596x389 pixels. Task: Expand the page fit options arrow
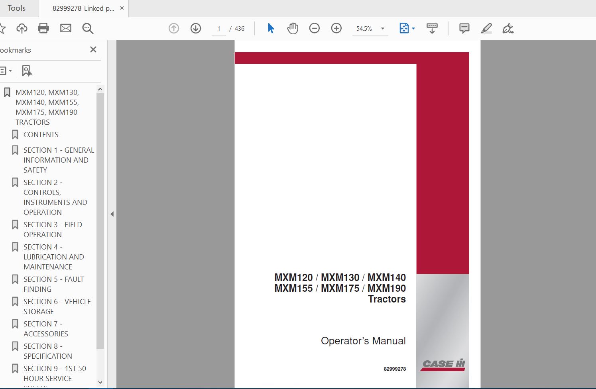(413, 28)
